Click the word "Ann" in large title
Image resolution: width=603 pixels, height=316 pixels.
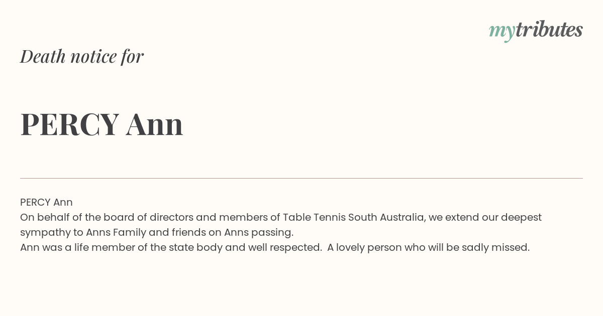pyautogui.click(x=155, y=124)
